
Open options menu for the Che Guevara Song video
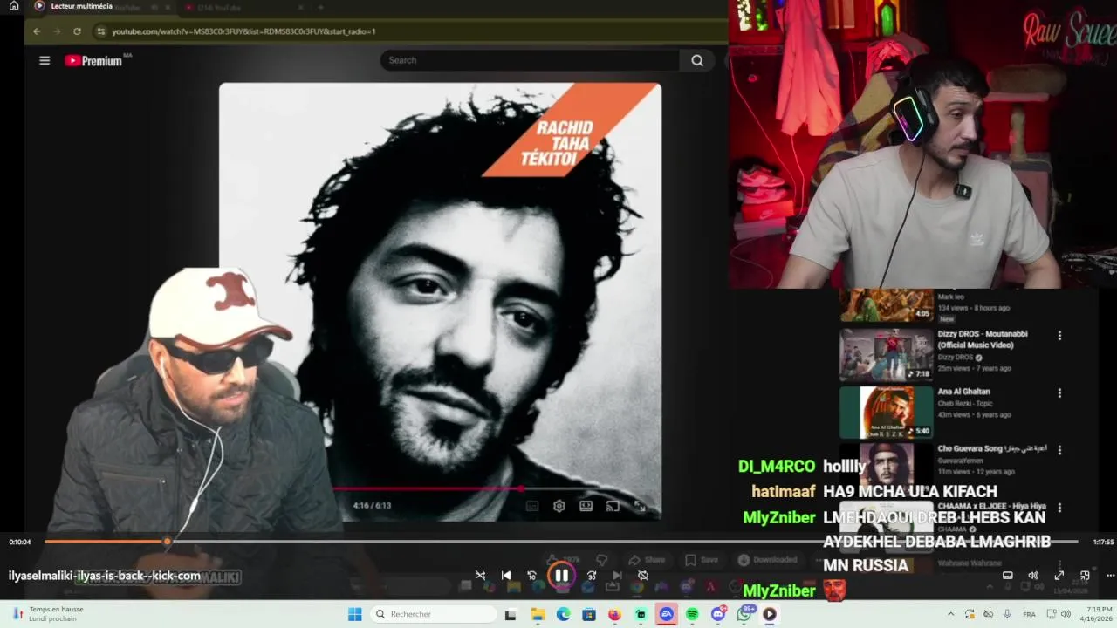(x=1059, y=450)
